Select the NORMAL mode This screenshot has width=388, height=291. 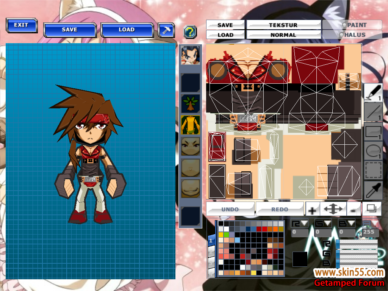coord(283,35)
